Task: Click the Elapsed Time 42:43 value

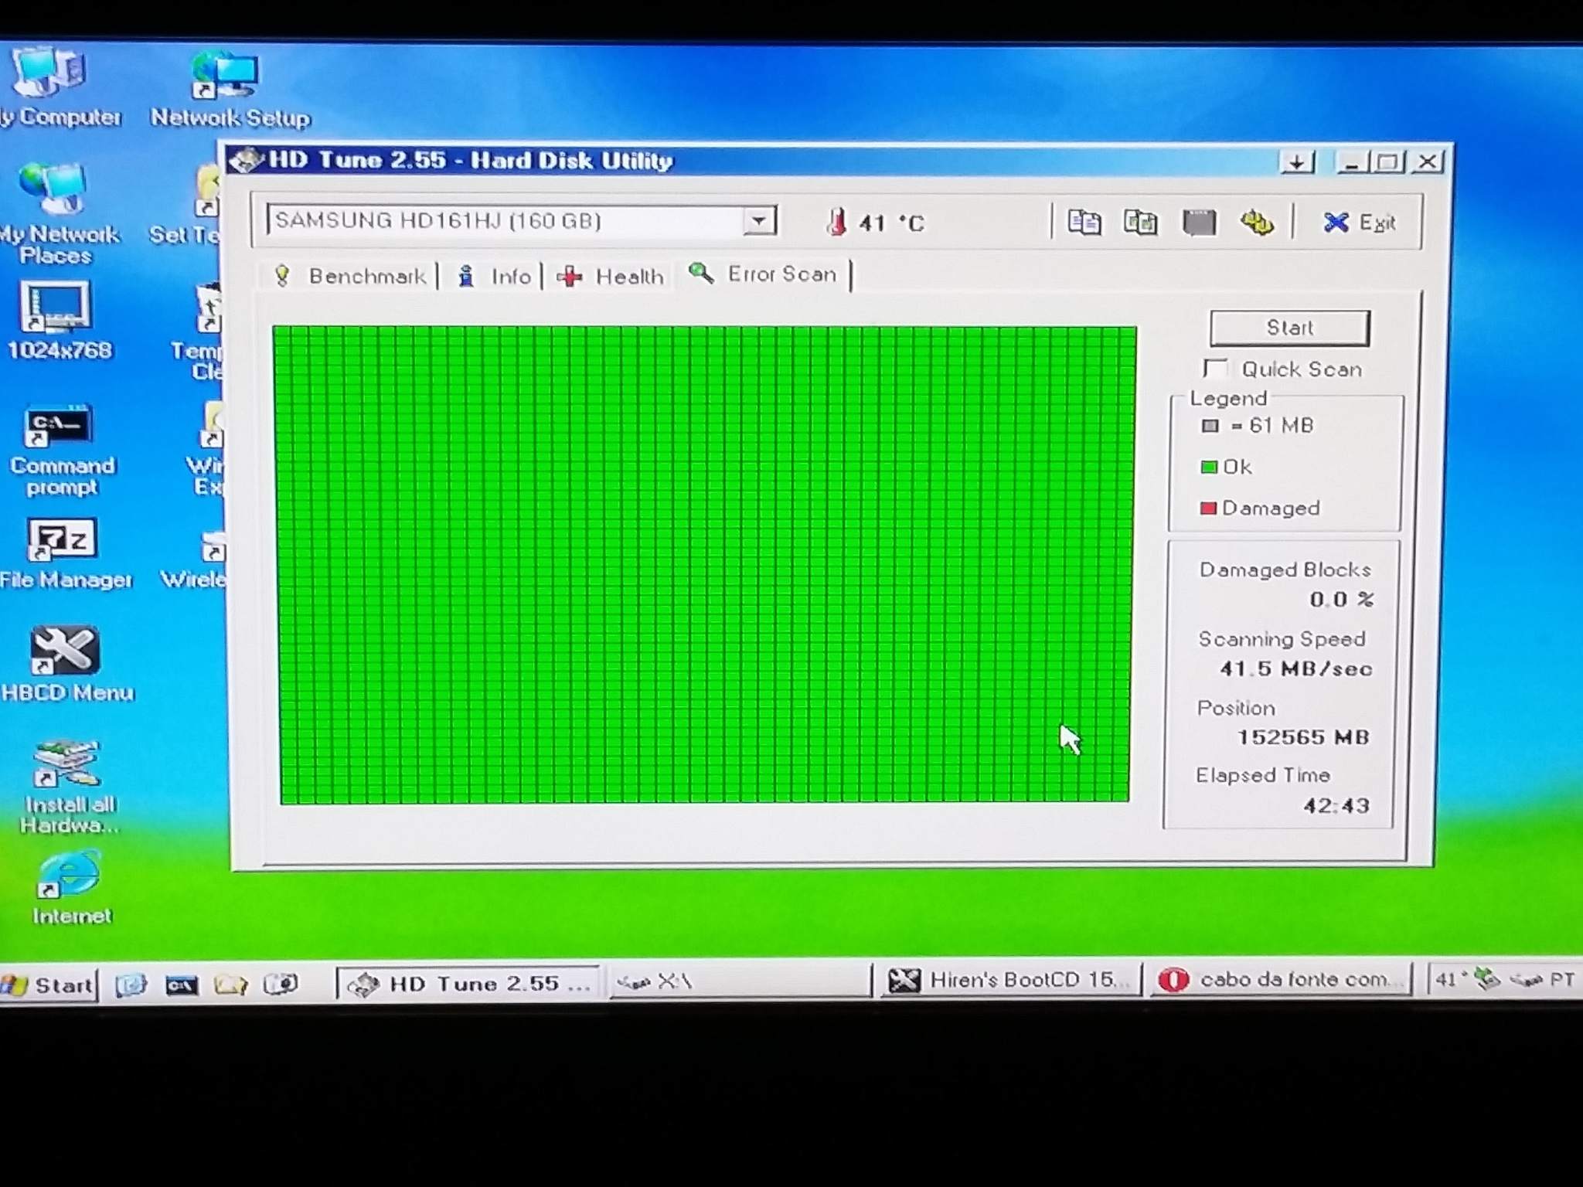Action: coord(1336,806)
